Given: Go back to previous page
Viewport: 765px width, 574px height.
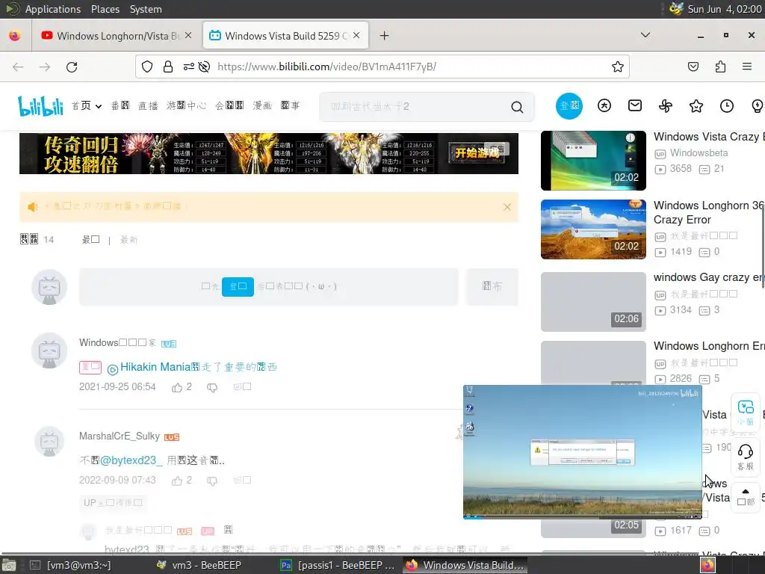Looking at the screenshot, I should [x=18, y=67].
